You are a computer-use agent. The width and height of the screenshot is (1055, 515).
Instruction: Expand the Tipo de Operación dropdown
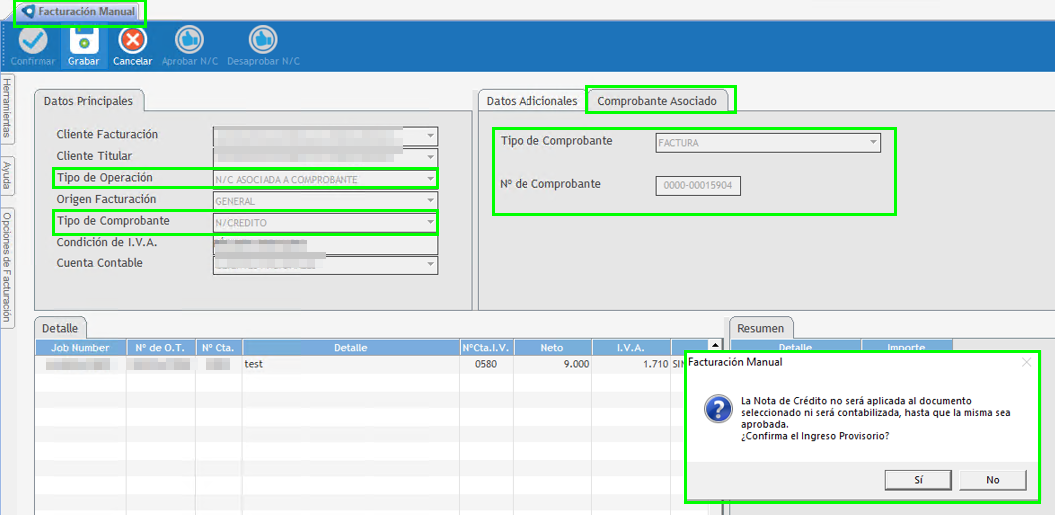coord(430,179)
